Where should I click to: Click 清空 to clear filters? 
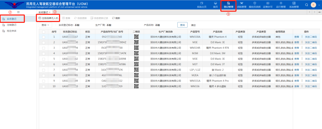tap(193, 25)
